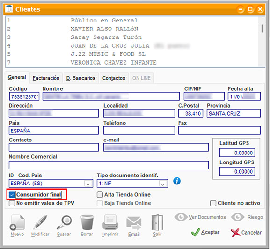Click the Fecha alta date field
This screenshot has height=250, width=270.
[244, 96]
